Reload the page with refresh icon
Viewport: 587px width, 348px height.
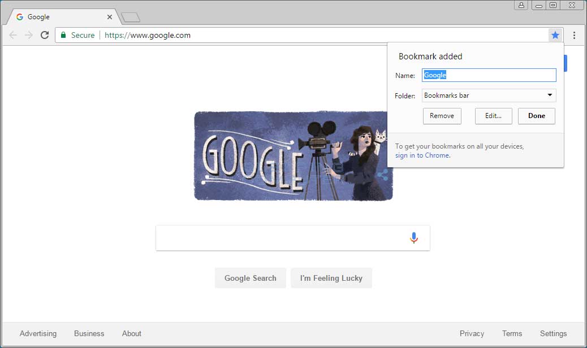(x=45, y=35)
